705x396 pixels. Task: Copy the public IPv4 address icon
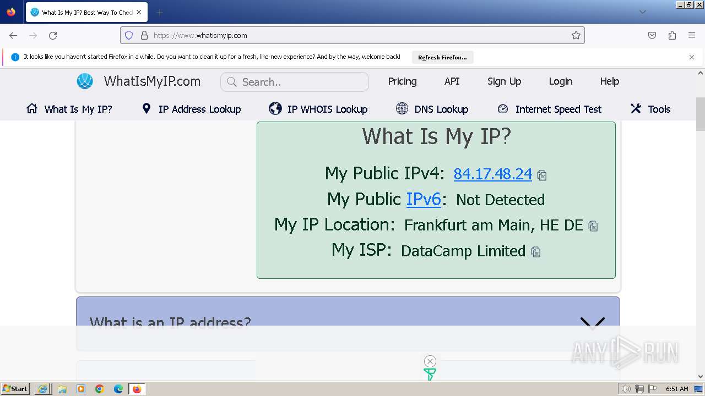(x=542, y=175)
